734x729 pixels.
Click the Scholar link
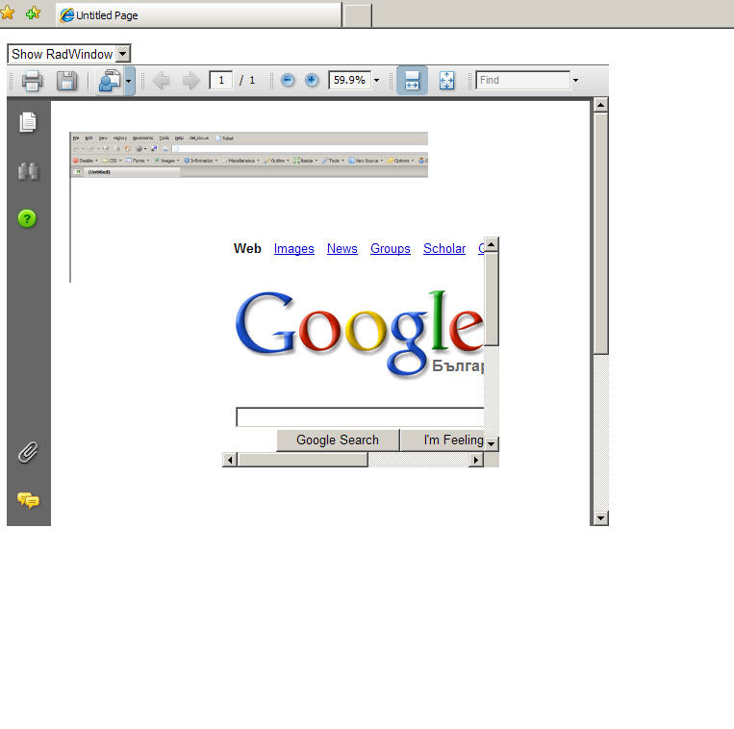tap(444, 248)
